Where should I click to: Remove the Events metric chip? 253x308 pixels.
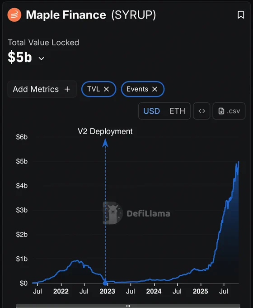coord(155,89)
